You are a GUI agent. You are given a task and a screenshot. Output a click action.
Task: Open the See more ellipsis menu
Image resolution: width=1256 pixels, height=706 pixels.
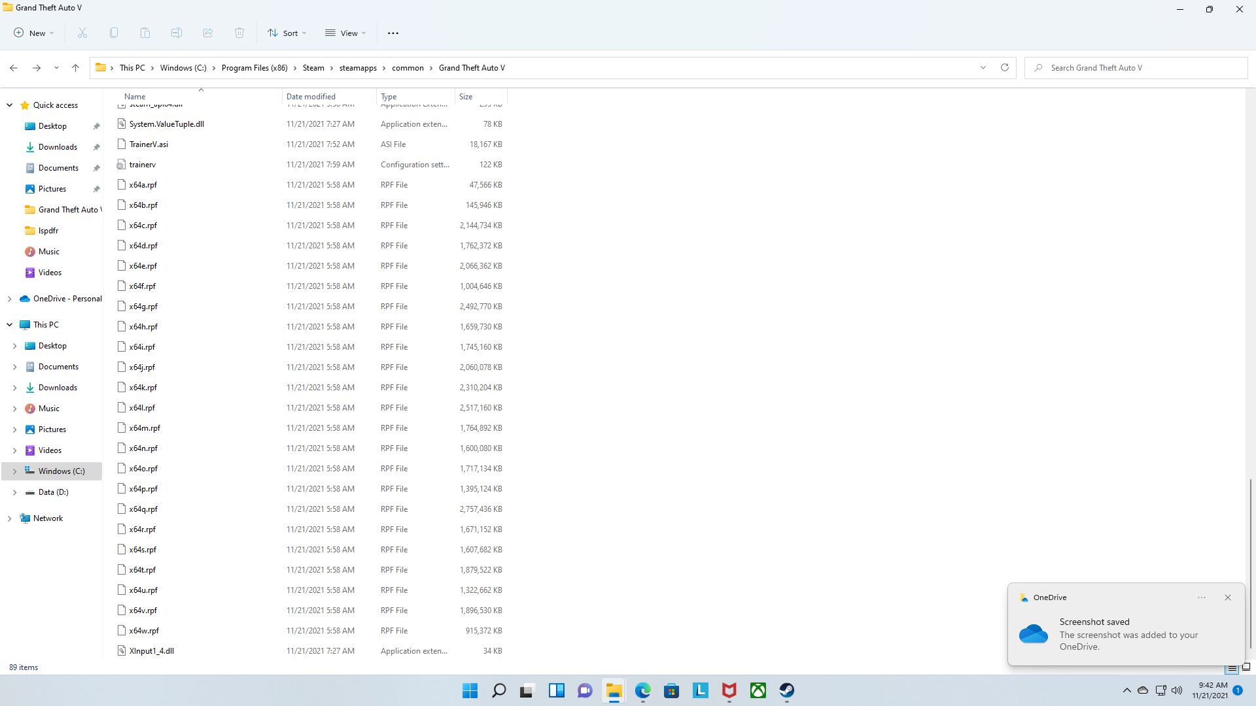pyautogui.click(x=392, y=33)
